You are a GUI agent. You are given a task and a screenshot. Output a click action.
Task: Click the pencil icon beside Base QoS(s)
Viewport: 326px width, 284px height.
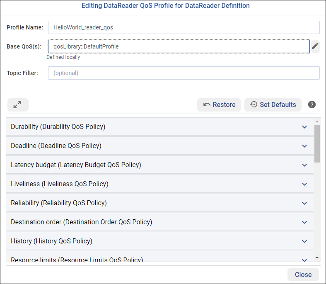pyautogui.click(x=315, y=46)
